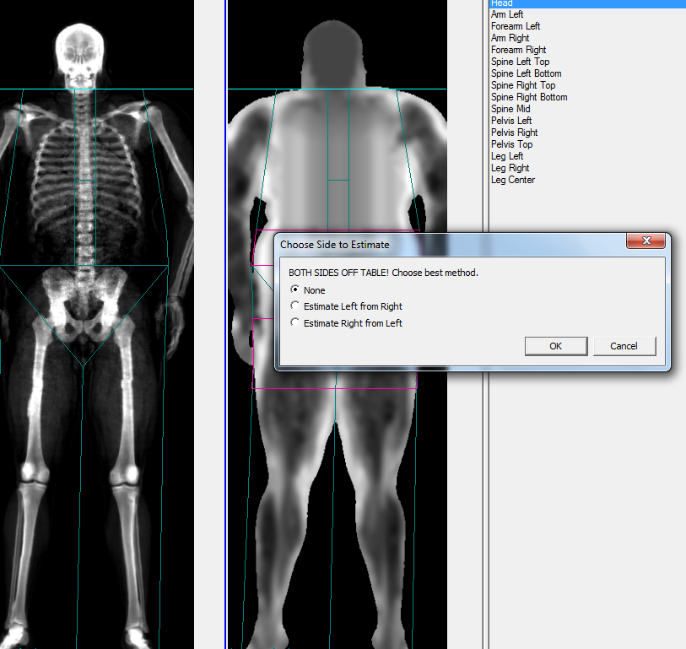Pick Leg Center from the list

pos(513,180)
